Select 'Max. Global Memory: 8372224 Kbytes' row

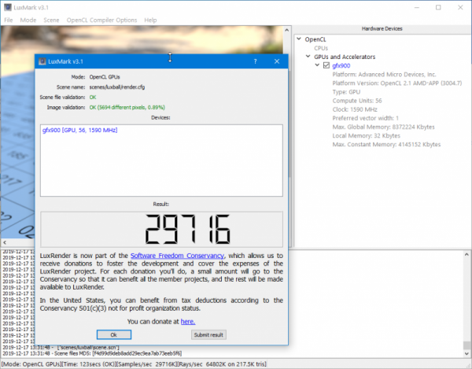(384, 127)
